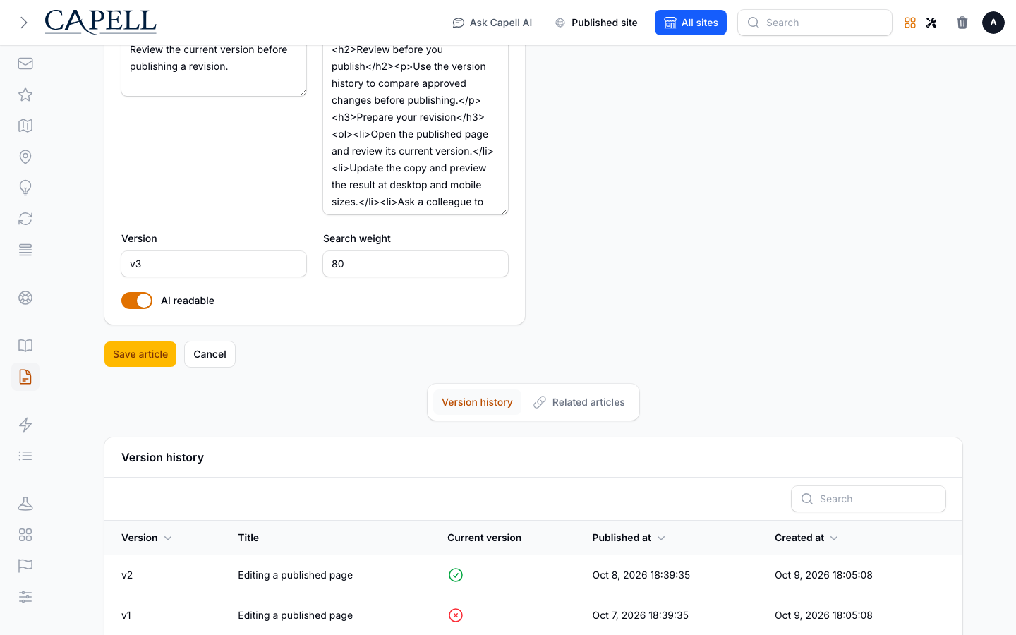This screenshot has width=1016, height=635.
Task: Sort table by Version column
Action: coord(147,538)
